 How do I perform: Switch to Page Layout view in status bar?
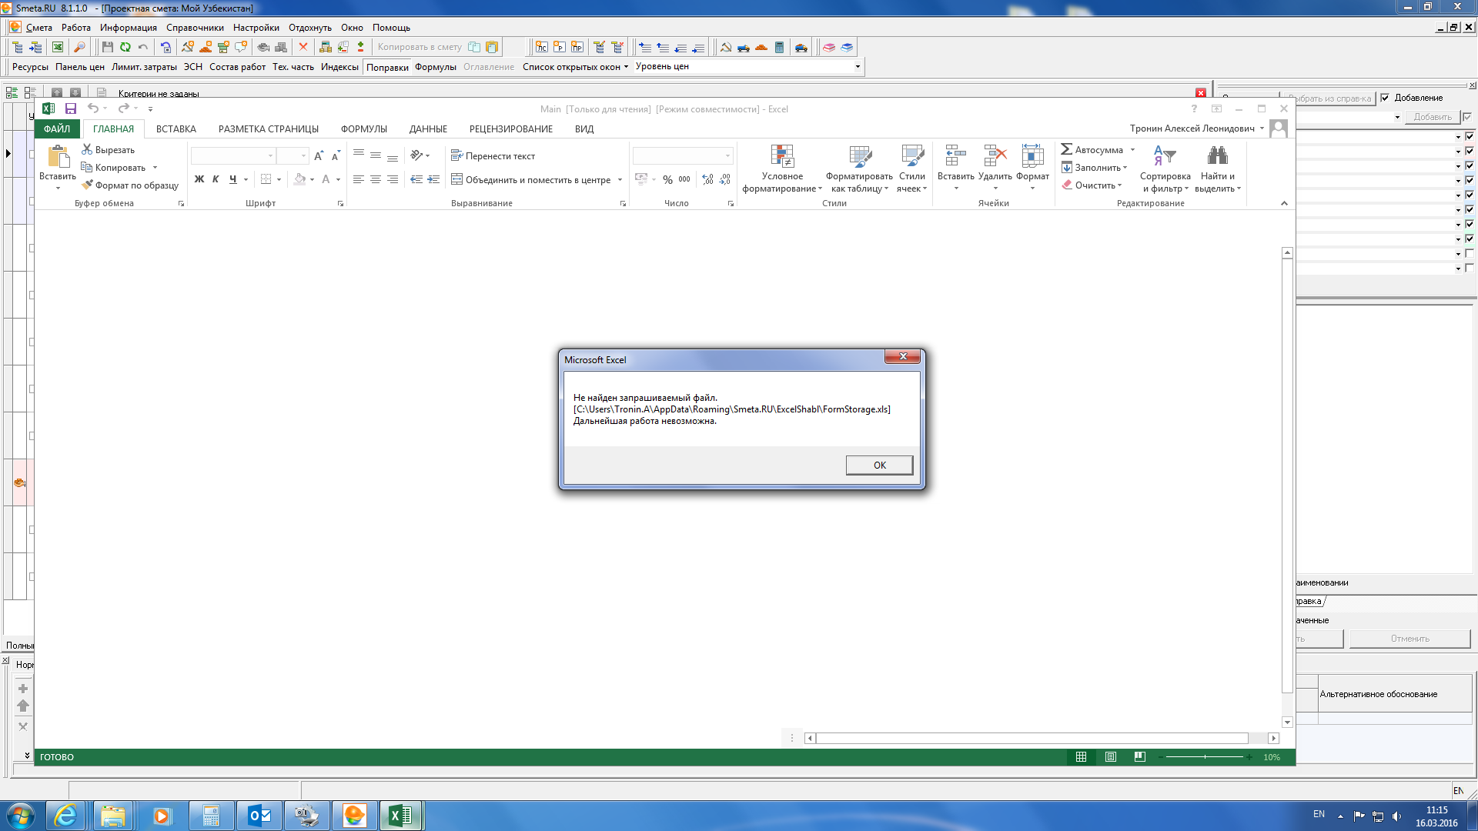click(x=1111, y=757)
